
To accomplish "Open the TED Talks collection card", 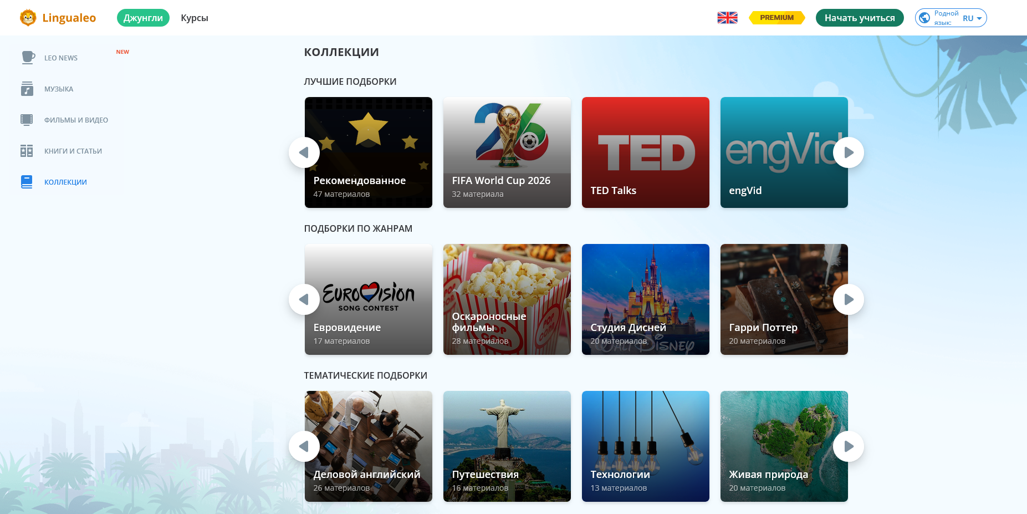I will tap(646, 152).
